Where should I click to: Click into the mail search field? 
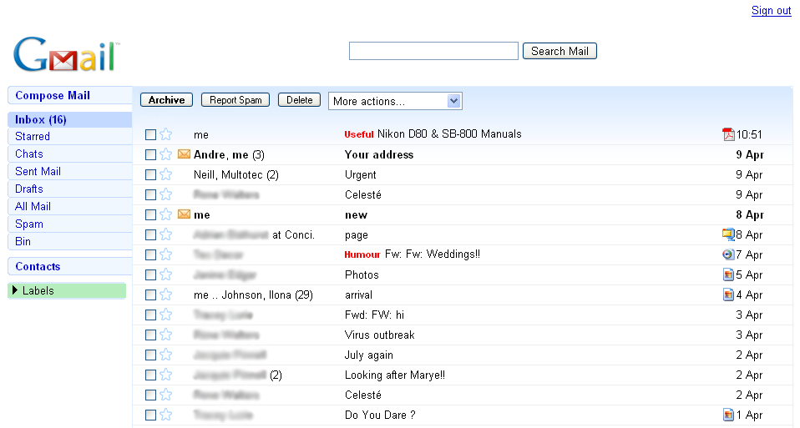(x=433, y=51)
